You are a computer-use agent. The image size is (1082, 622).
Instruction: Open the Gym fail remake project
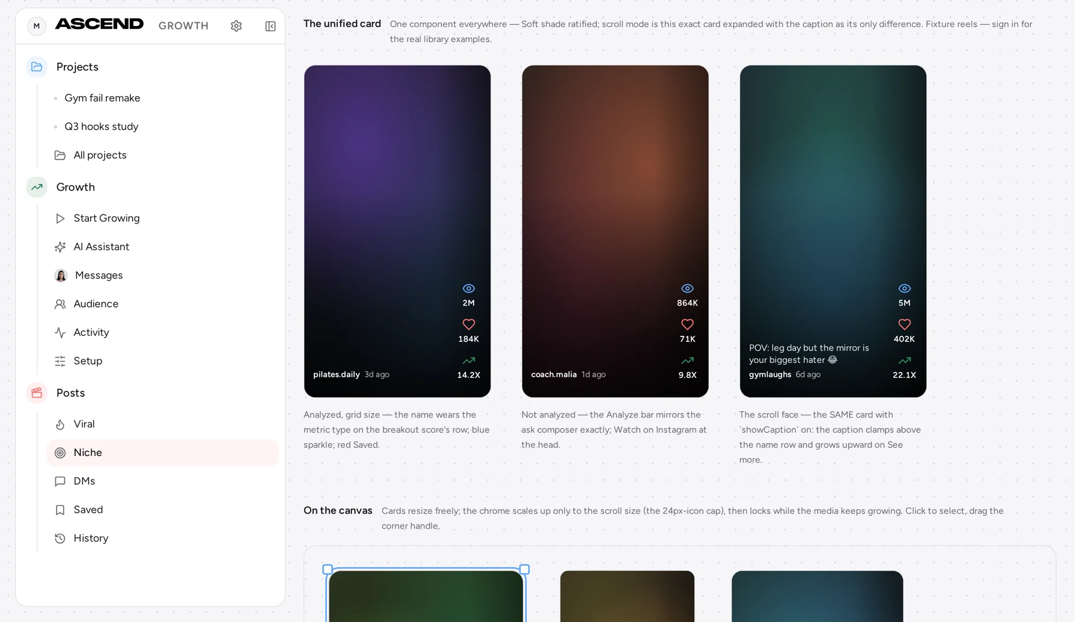[162, 98]
